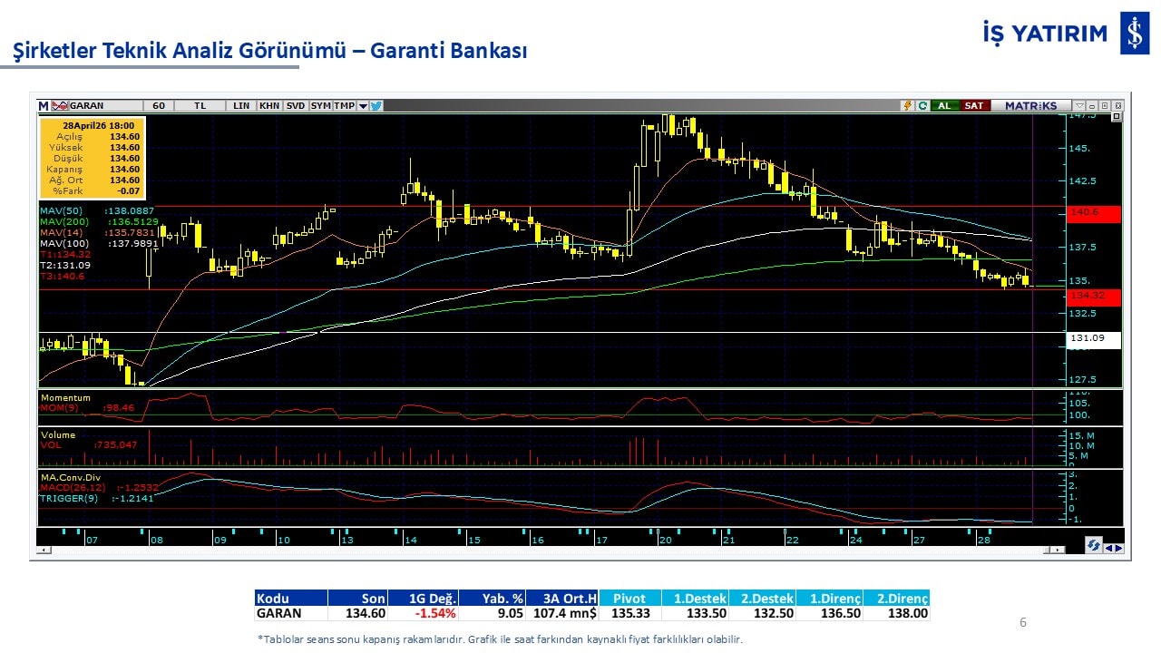
Task: Click the refresh icon at chart bottom right
Action: tap(1094, 547)
